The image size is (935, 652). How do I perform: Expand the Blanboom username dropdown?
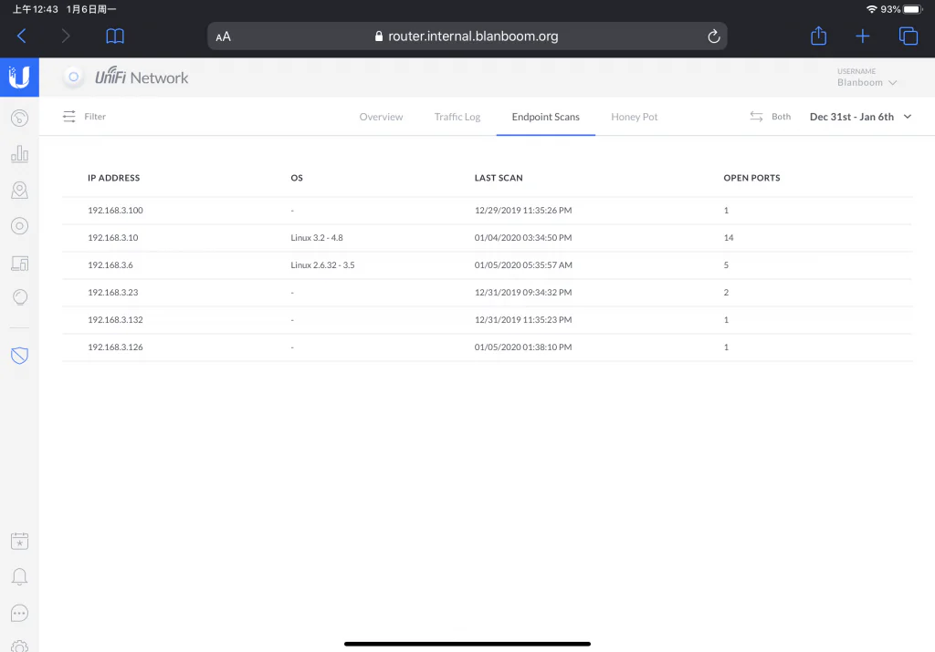867,83
